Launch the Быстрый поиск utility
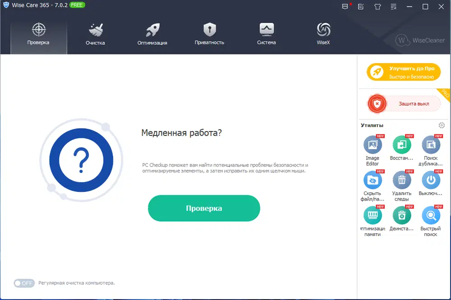 [431, 221]
